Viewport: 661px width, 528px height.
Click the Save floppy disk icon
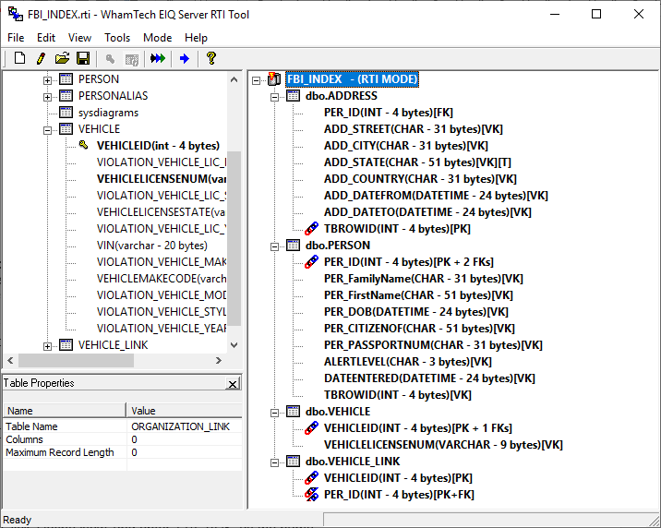(x=83, y=58)
